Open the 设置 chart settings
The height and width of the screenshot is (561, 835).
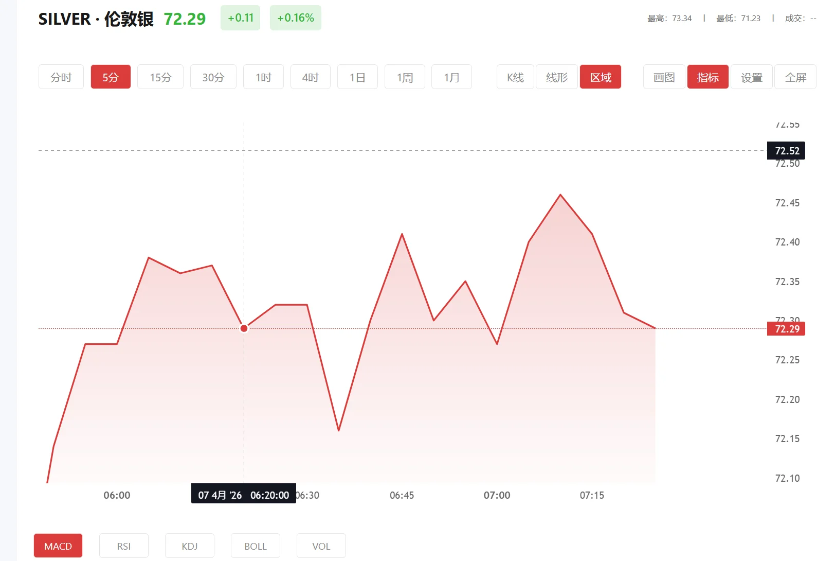tap(751, 77)
